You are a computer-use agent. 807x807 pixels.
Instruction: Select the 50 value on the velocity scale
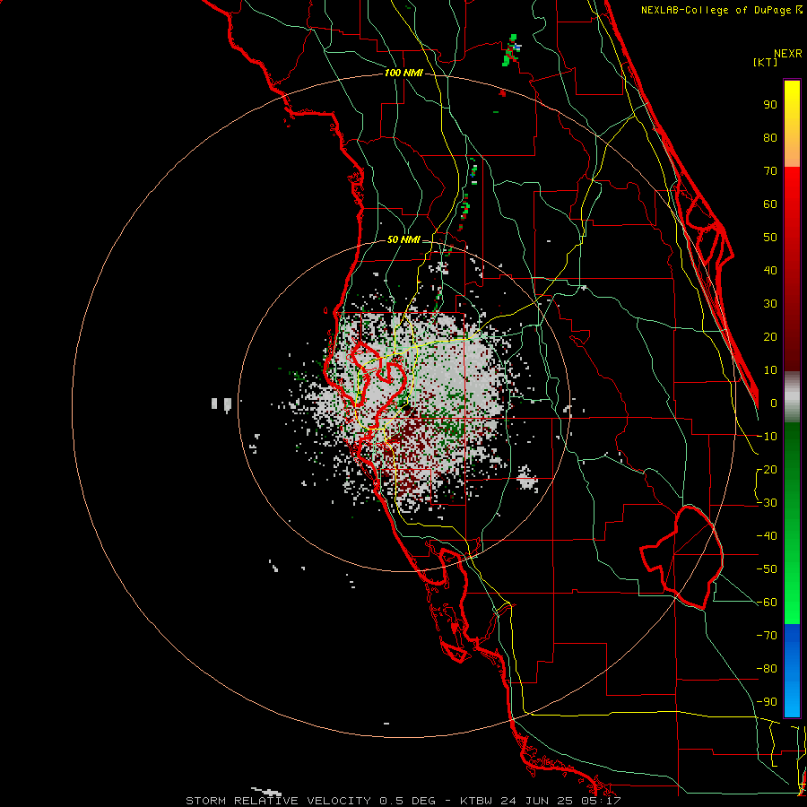click(x=770, y=238)
